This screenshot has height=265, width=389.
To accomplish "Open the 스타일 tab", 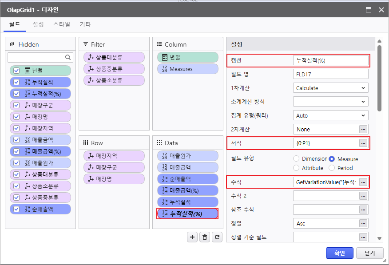I will pyautogui.click(x=62, y=24).
